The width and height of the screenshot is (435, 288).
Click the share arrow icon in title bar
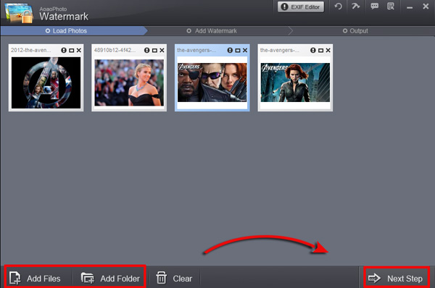click(356, 6)
